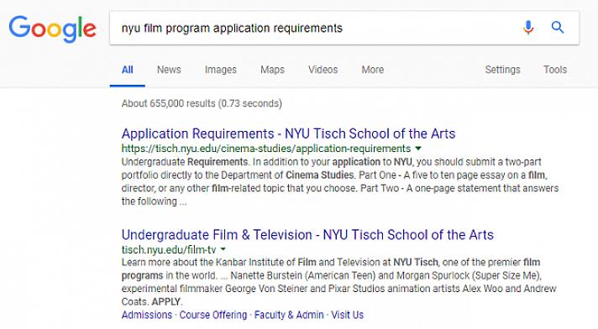The image size is (598, 329).
Task: Expand arrow beside cinema-studies application-requirements URL
Action: pos(418,149)
